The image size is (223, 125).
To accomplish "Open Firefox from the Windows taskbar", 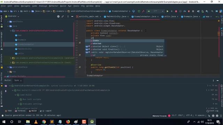I will 68,122.
